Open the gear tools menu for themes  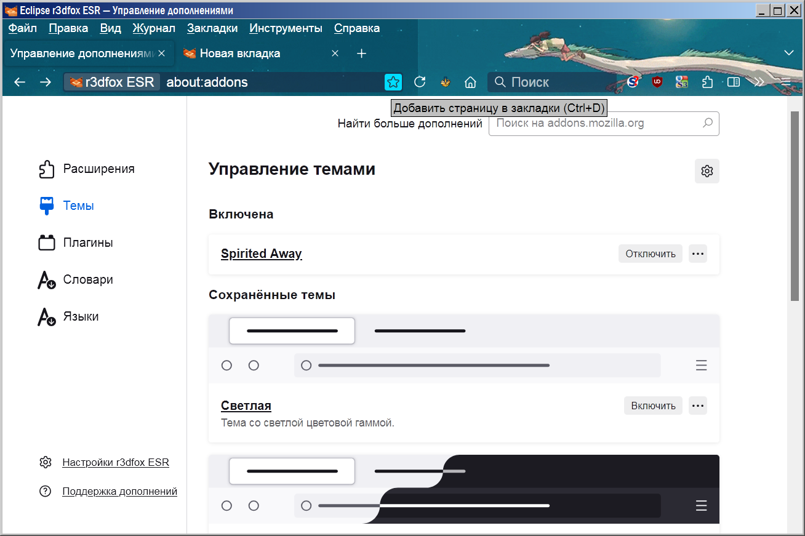tap(707, 171)
